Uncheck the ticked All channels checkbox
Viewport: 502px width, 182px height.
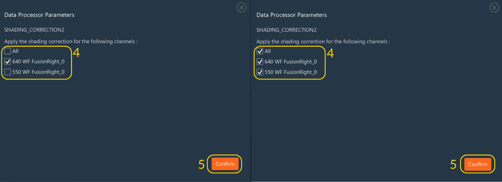coord(260,51)
